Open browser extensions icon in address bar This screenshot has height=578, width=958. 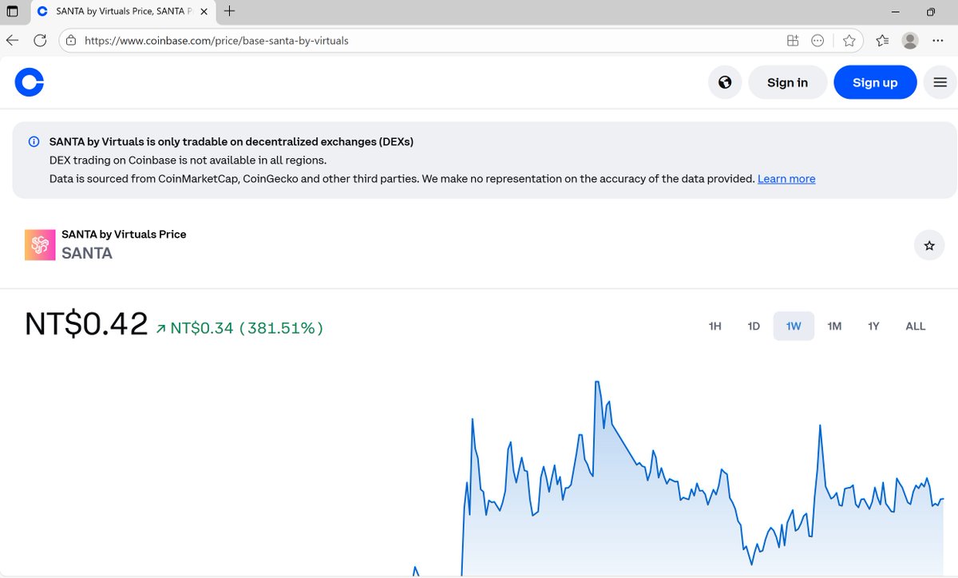793,40
